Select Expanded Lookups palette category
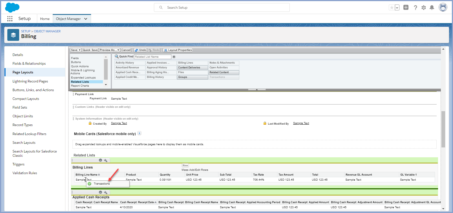Screen dimensions: 453x213 [83, 78]
